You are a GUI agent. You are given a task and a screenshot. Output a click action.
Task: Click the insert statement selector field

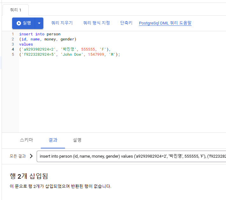(131, 156)
